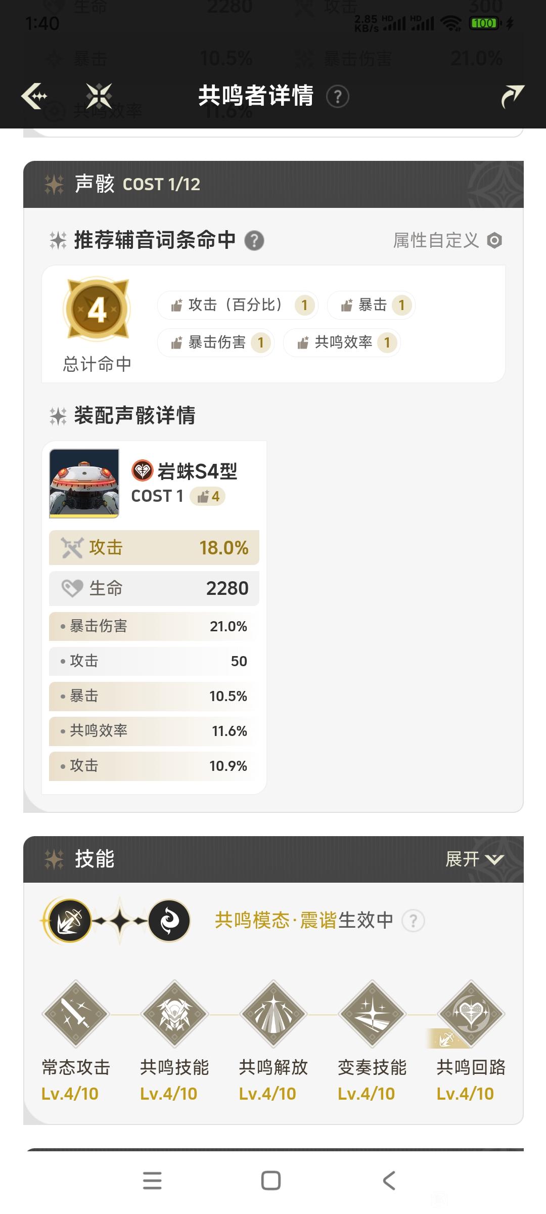
Task: Select the right swirl mode icon
Action: 169,921
